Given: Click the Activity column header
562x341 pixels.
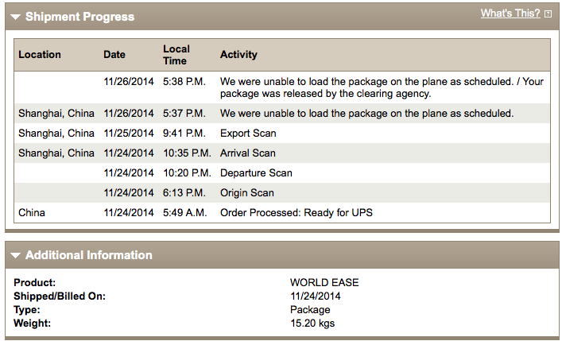Looking at the screenshot, I should (x=238, y=55).
